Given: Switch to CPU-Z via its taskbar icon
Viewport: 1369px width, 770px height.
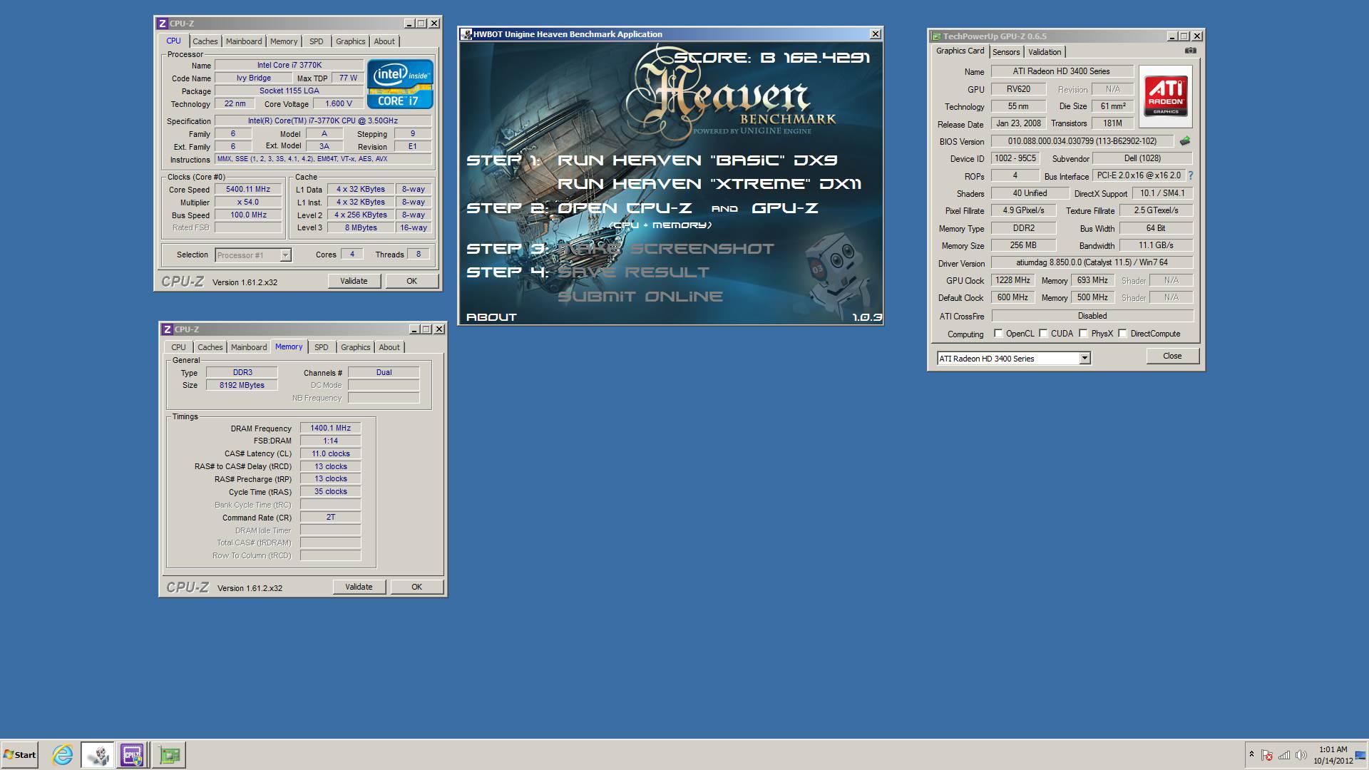Looking at the screenshot, I should (132, 754).
